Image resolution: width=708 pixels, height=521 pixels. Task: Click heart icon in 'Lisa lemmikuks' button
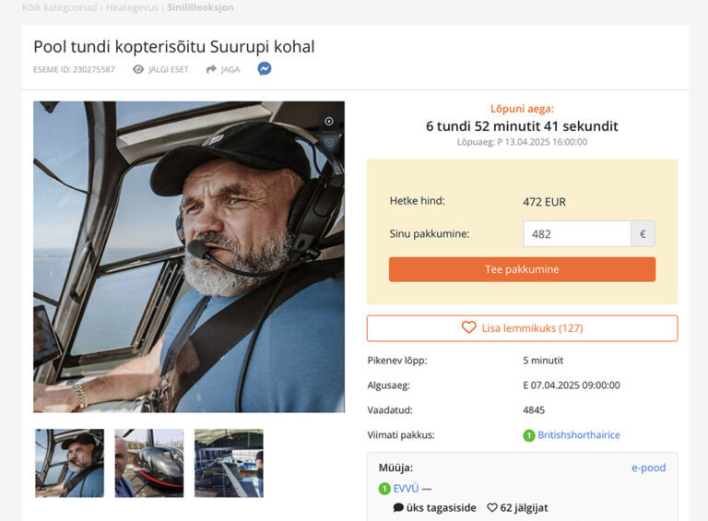click(468, 328)
